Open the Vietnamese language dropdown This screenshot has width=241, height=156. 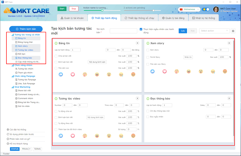click(189, 9)
